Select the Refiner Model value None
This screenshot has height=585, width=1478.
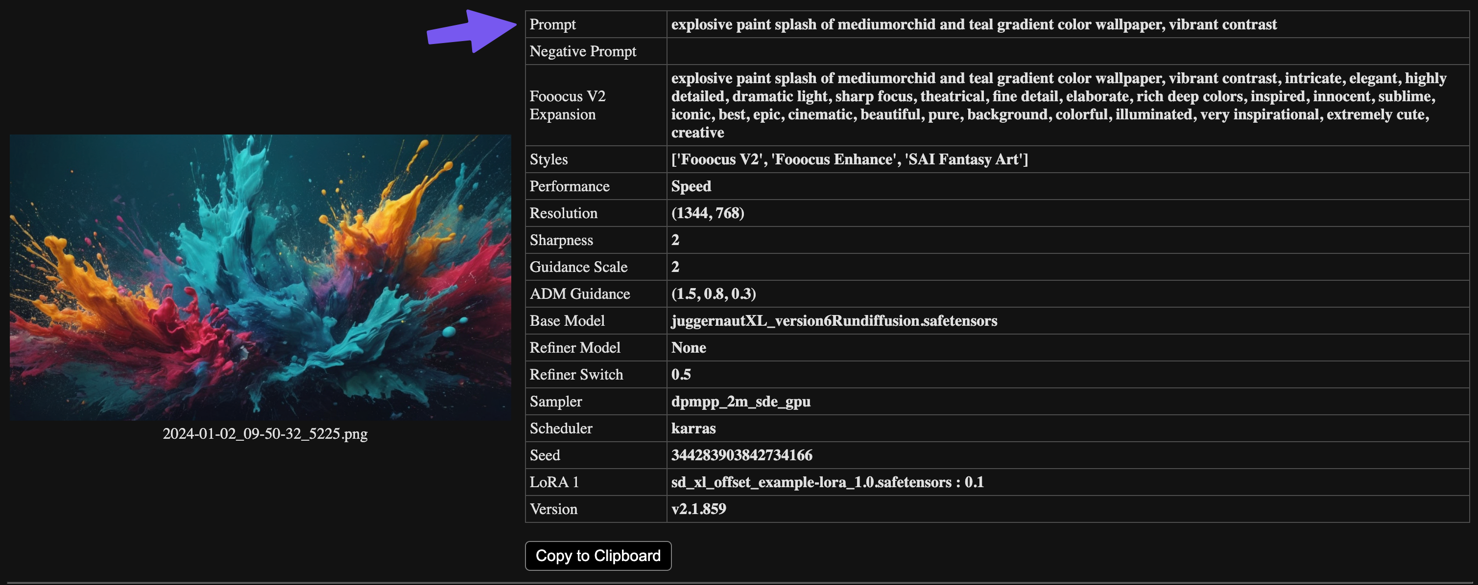pyautogui.click(x=689, y=347)
